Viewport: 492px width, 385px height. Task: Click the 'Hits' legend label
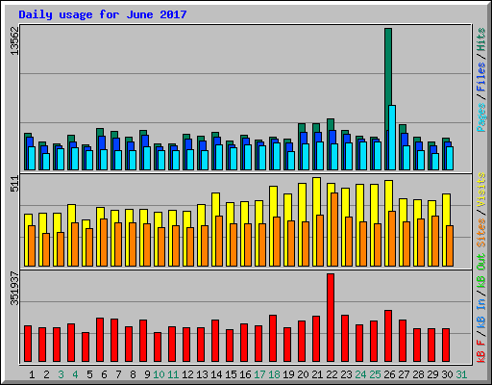[481, 39]
